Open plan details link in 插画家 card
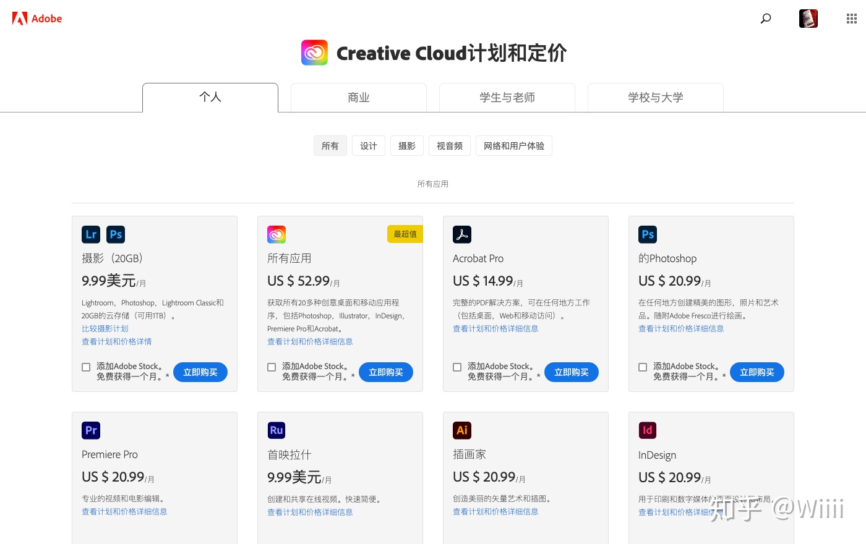Image resolution: width=866 pixels, height=544 pixels. click(495, 511)
